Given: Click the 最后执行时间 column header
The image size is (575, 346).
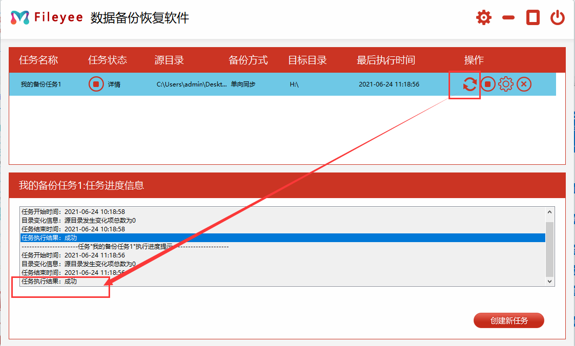Looking at the screenshot, I should (386, 60).
